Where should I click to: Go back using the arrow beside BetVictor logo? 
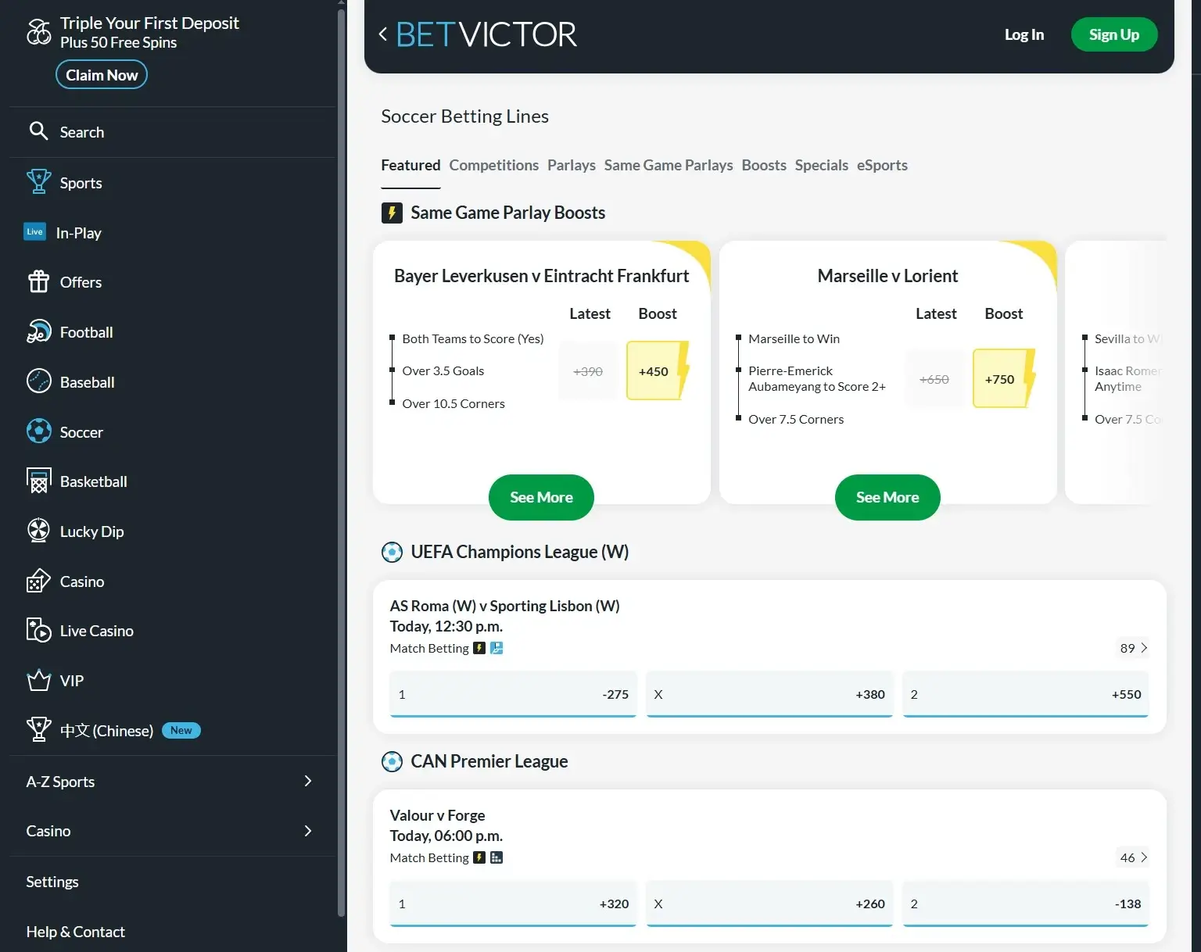click(x=383, y=34)
